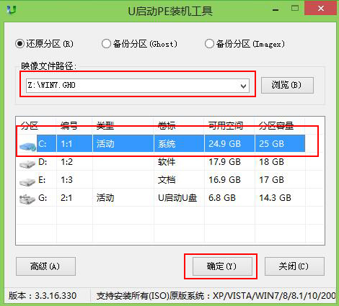Select the D: drive icon

[27, 164]
